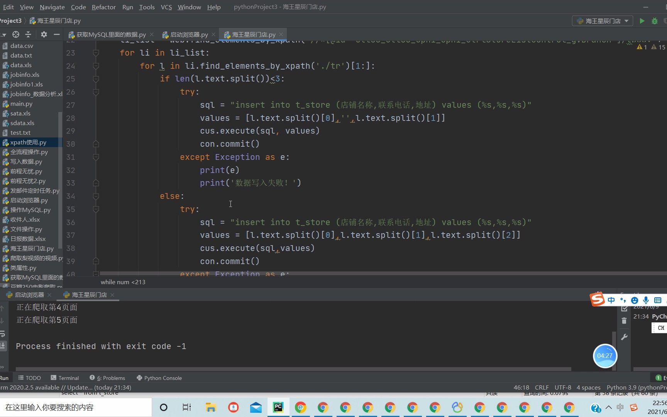Image resolution: width=667 pixels, height=417 pixels.
Task: Fold the try block at line 26
Action: pos(96,92)
